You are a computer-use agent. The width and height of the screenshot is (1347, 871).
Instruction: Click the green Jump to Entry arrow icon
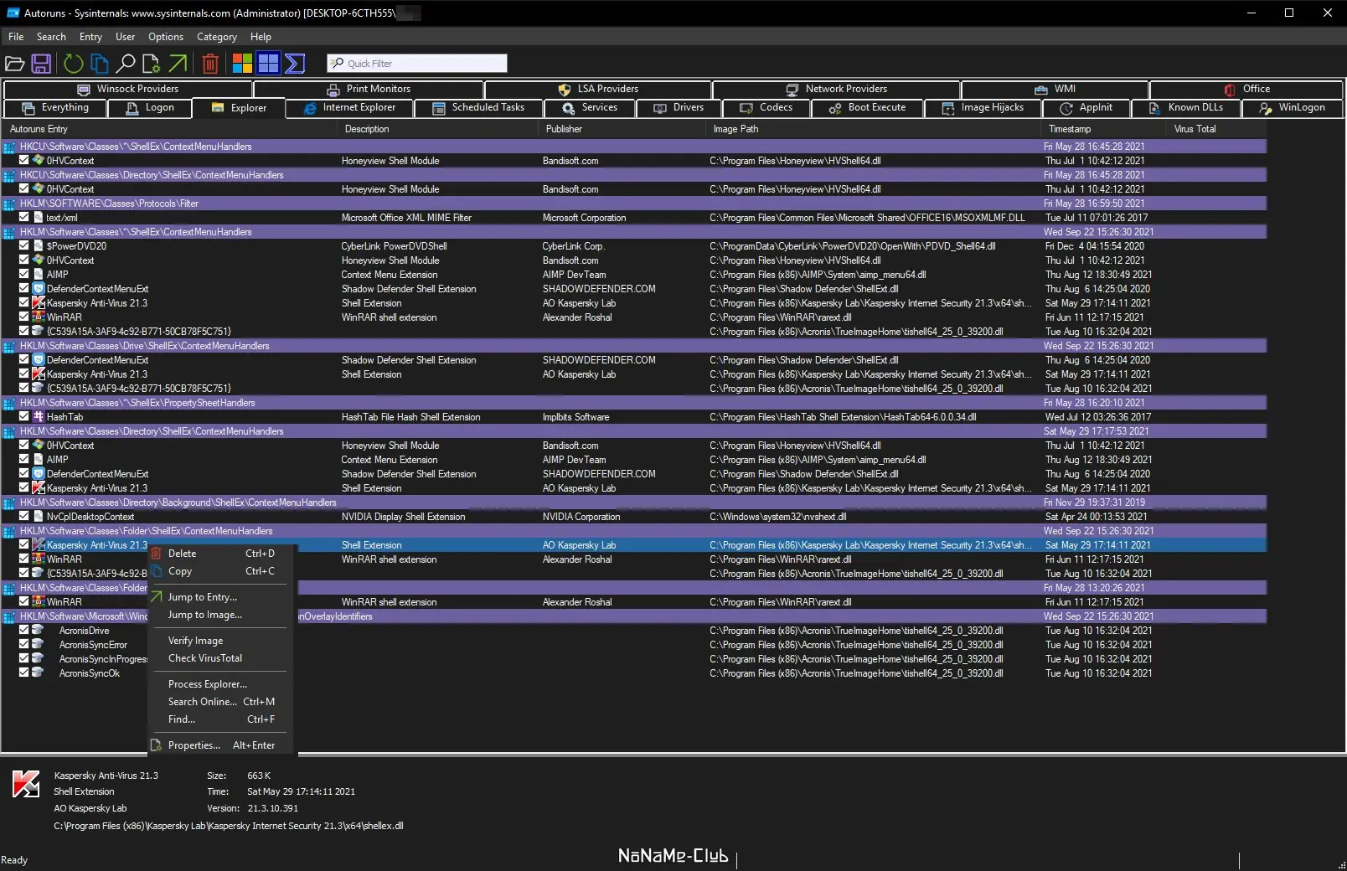pos(178,64)
